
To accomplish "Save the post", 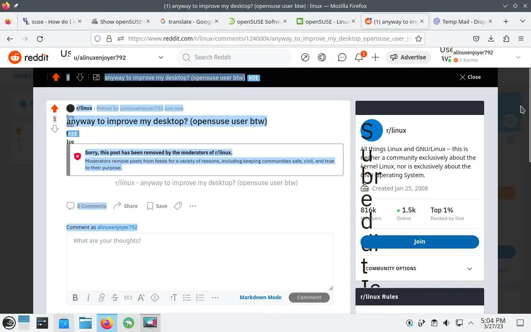I will click(157, 206).
